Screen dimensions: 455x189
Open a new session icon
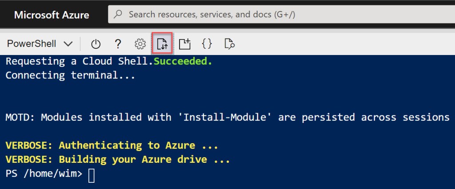tap(184, 43)
